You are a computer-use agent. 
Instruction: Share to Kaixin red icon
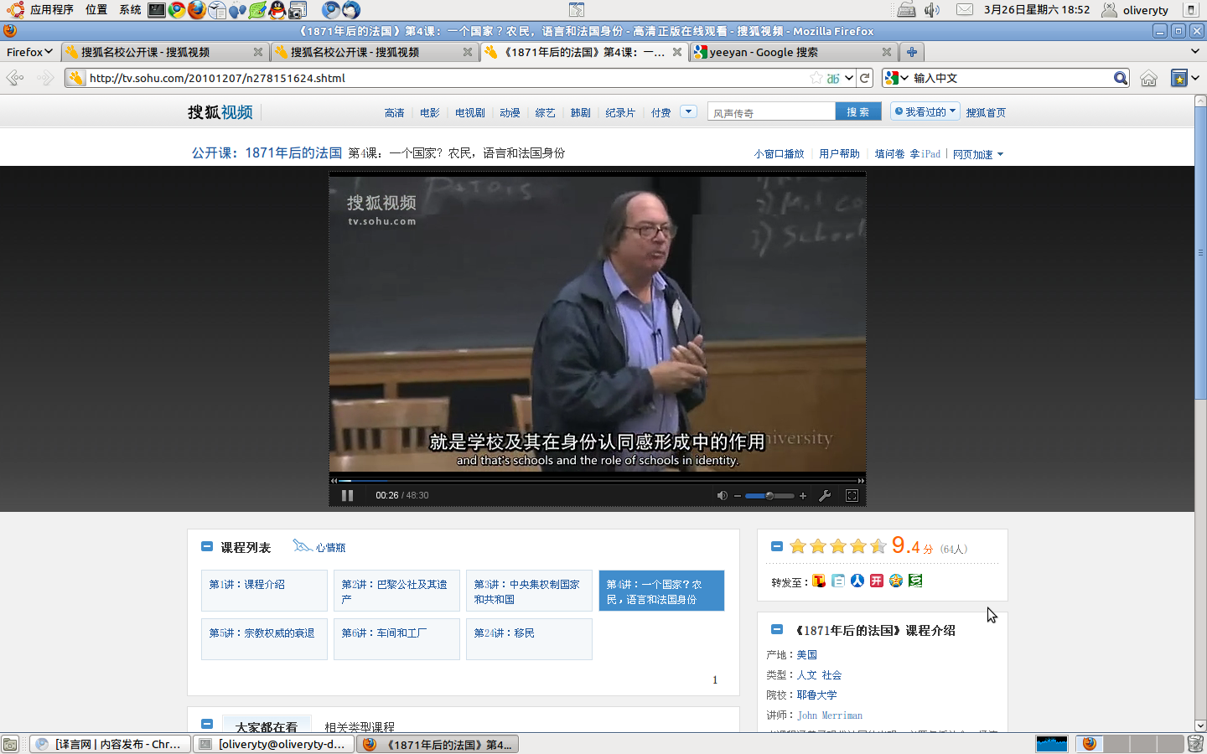pyautogui.click(x=877, y=581)
